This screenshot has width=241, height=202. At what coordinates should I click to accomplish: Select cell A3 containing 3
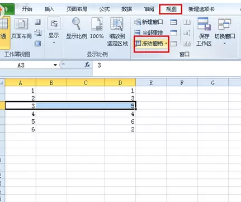click(20, 106)
